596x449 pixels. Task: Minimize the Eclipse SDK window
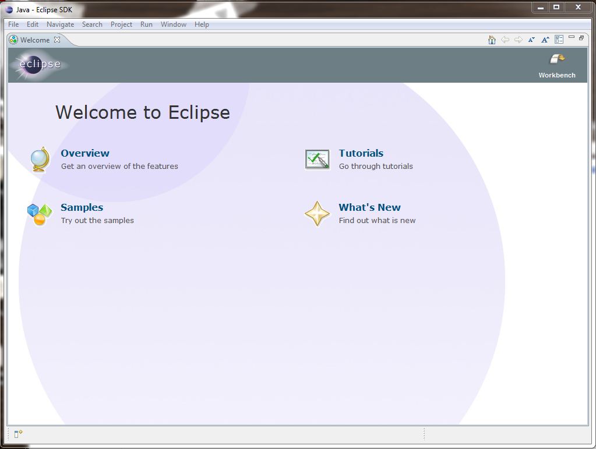point(540,7)
